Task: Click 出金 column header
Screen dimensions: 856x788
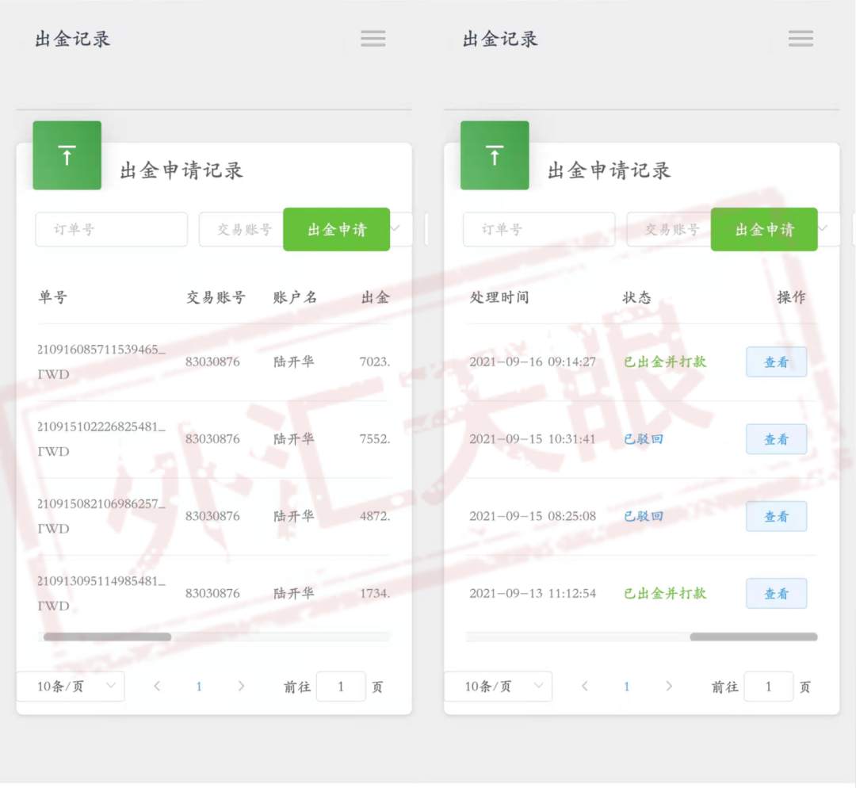Action: click(x=375, y=297)
